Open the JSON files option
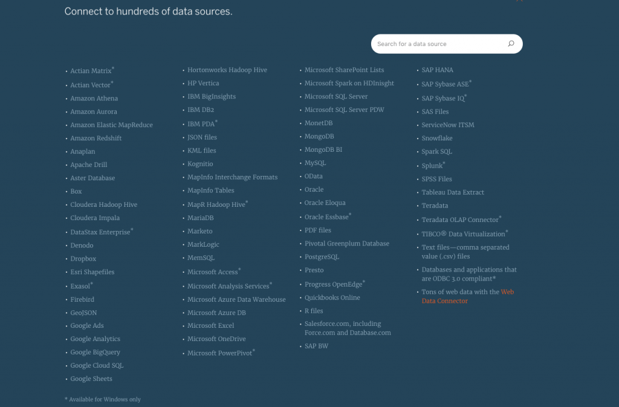The image size is (619, 407). coord(201,137)
